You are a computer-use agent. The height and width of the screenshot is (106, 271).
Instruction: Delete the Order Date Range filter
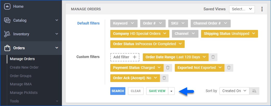click(x=213, y=57)
